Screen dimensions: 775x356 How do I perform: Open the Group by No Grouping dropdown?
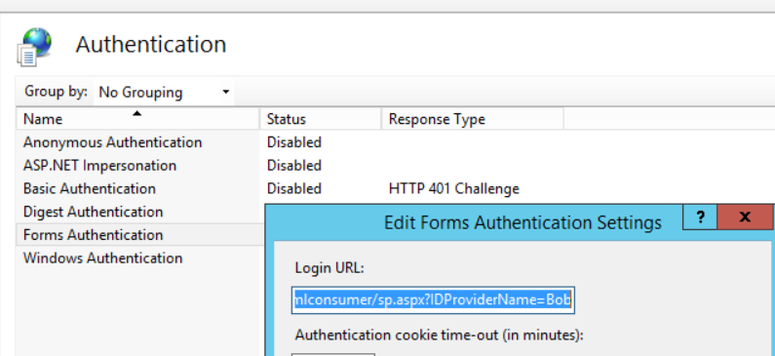(x=164, y=92)
